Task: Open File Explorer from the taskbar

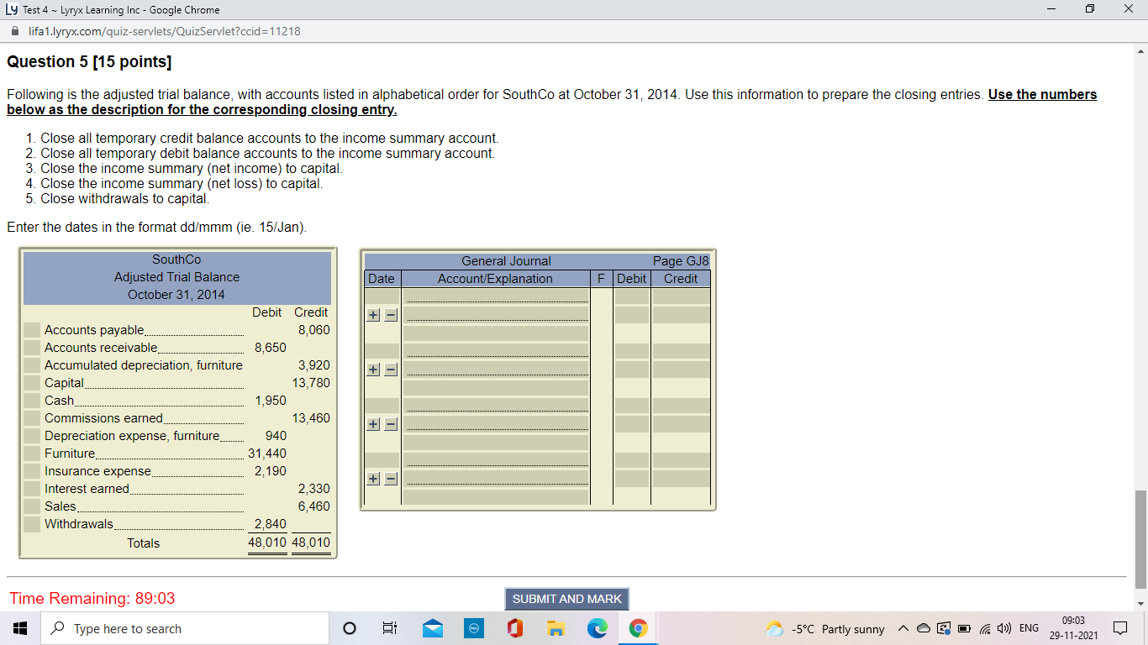Action: pos(556,627)
